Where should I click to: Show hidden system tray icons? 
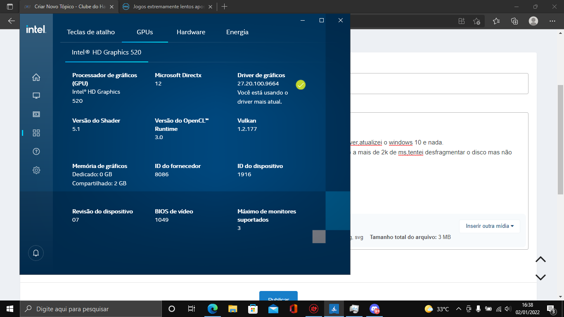[459, 309]
